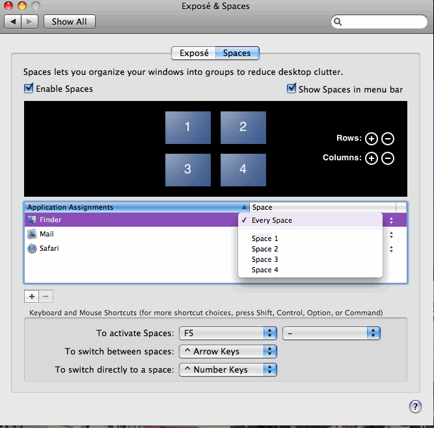
Task: Open help with the question mark button
Action: pyautogui.click(x=415, y=407)
